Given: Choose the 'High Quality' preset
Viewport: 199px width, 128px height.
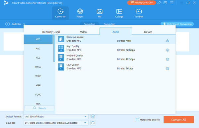Looking at the screenshot, I should [116, 49].
